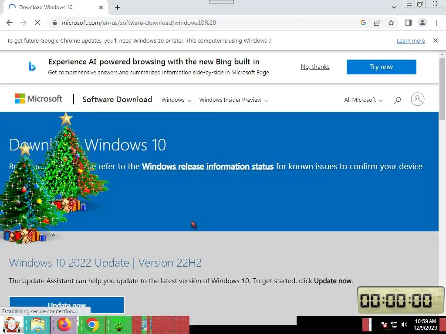Expand the All Microsoft menu
Screen dimensions: 446x334
pyautogui.click(x=363, y=100)
